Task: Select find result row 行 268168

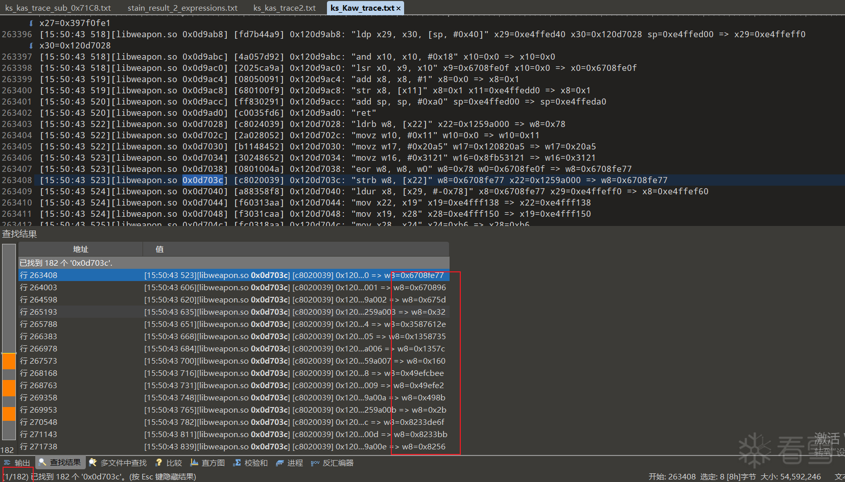Action: click(x=234, y=373)
